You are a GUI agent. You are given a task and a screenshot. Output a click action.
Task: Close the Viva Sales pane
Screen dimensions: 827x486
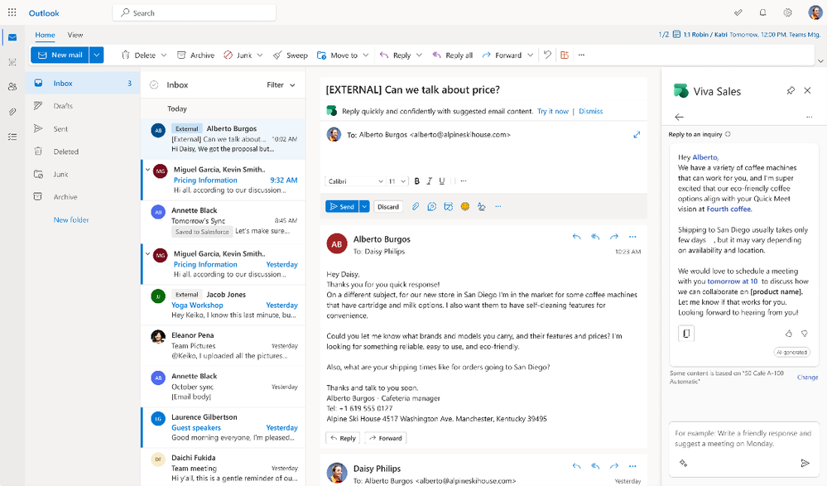coord(807,91)
